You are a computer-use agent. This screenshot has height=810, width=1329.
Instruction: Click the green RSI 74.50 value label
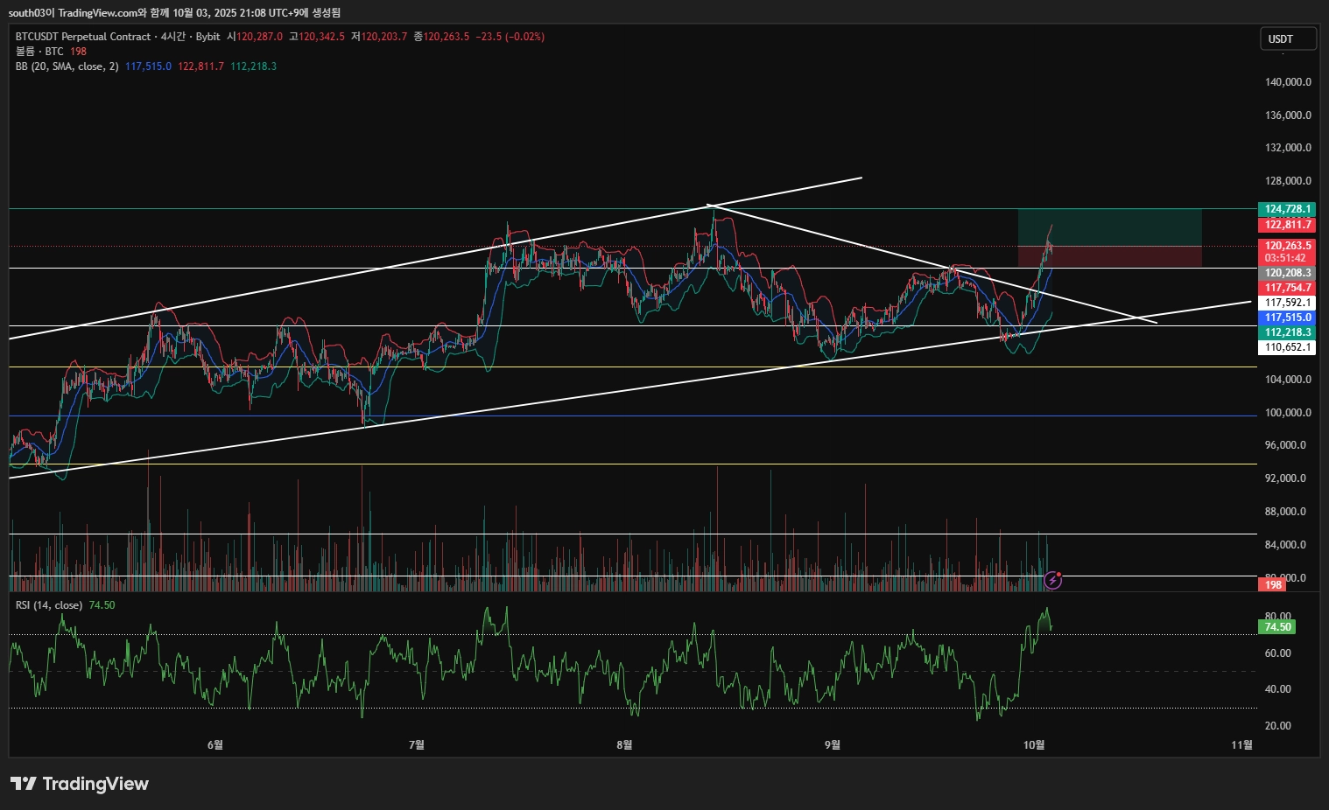(x=1277, y=627)
